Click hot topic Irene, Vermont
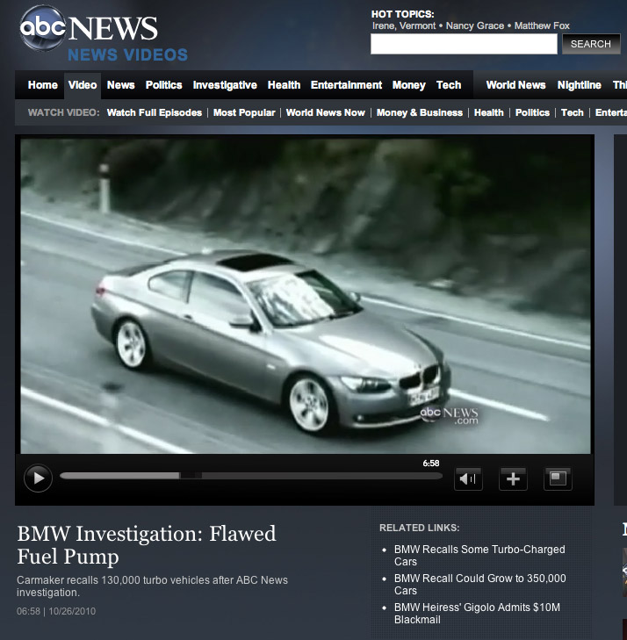This screenshot has height=640, width=627. (404, 25)
